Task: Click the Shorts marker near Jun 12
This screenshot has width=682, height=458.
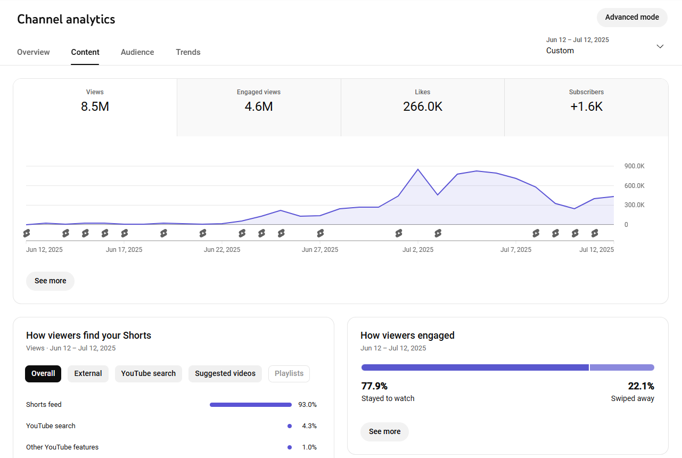Action: (x=27, y=233)
